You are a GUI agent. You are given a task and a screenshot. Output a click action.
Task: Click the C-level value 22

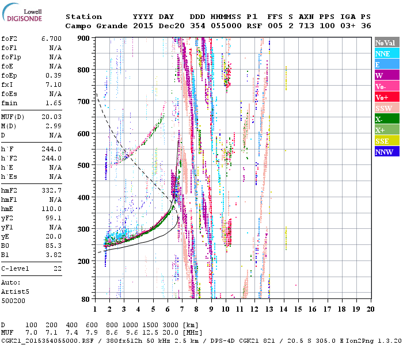click(x=58, y=269)
